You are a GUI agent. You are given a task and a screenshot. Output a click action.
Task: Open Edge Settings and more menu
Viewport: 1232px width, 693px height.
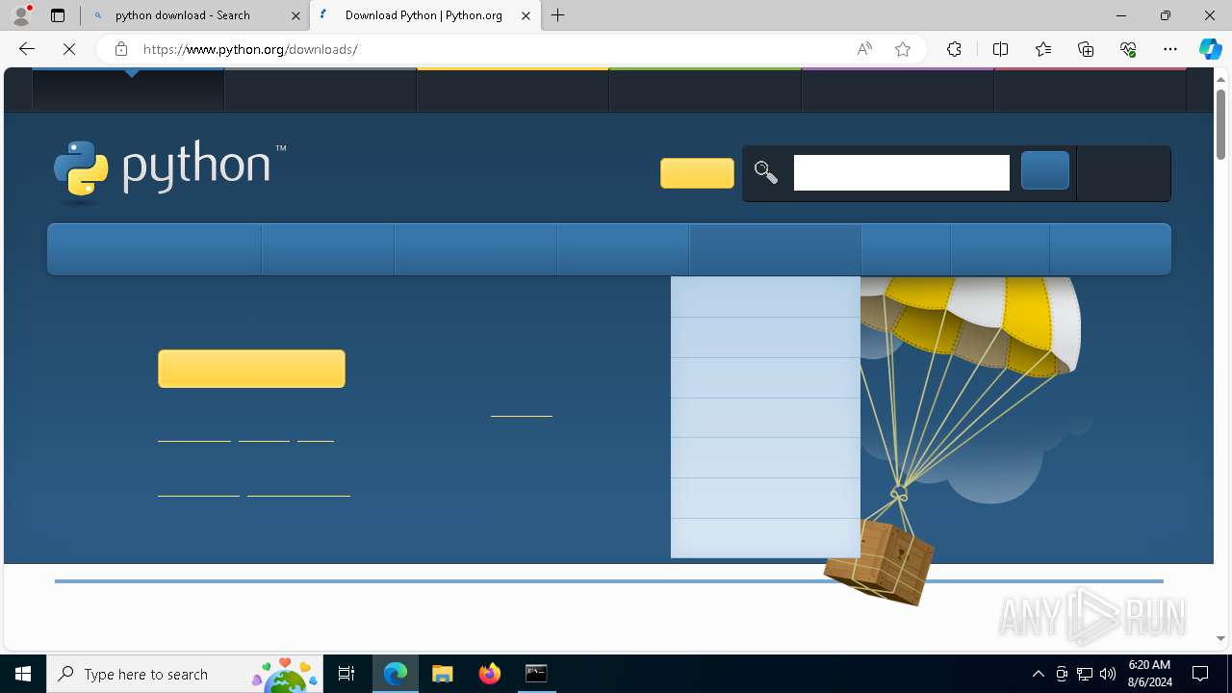click(1170, 49)
